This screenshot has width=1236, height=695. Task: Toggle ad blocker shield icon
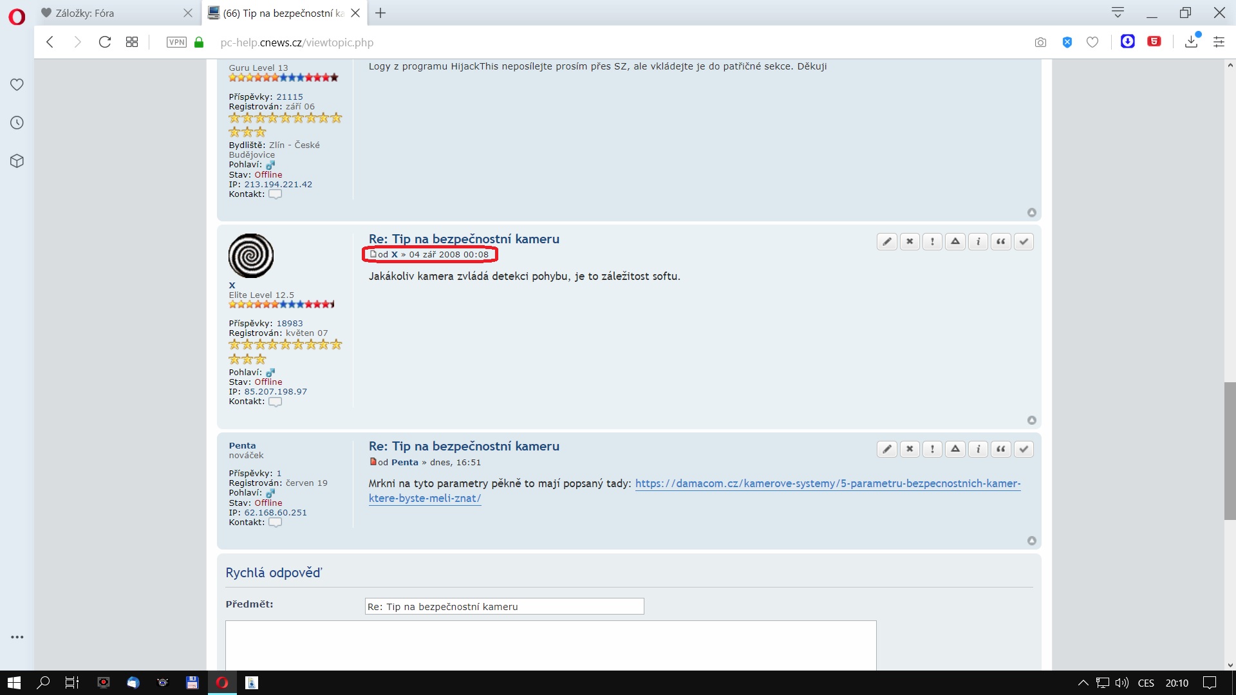coord(1067,42)
